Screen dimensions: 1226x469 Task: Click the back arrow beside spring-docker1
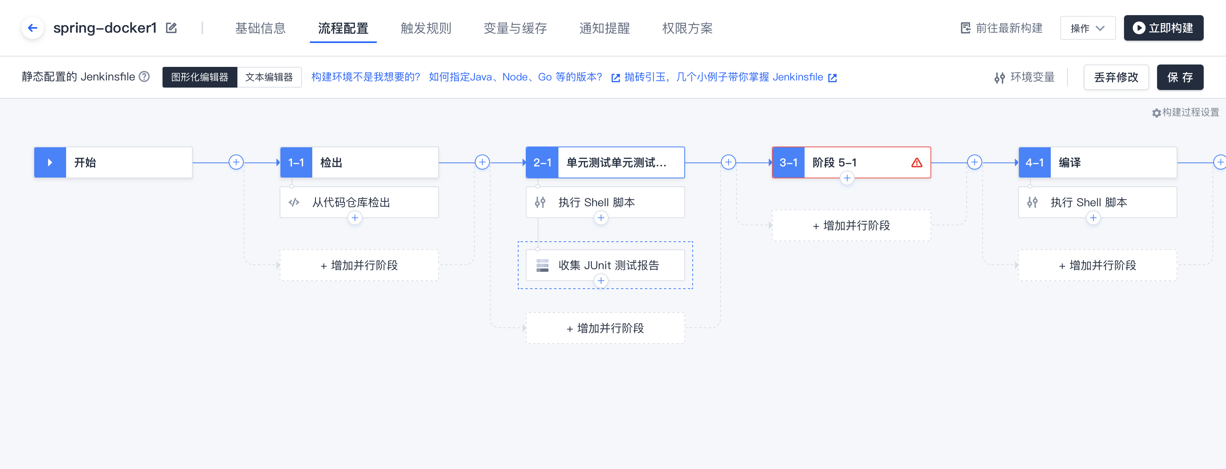32,27
